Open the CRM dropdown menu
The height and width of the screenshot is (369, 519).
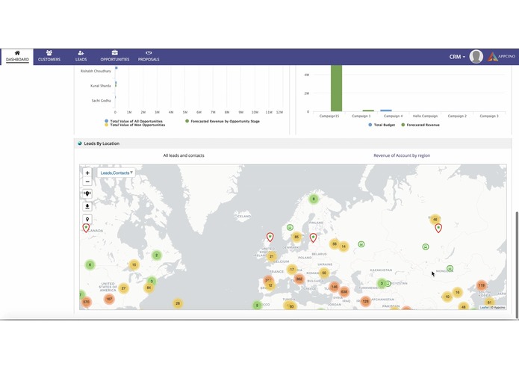click(457, 57)
